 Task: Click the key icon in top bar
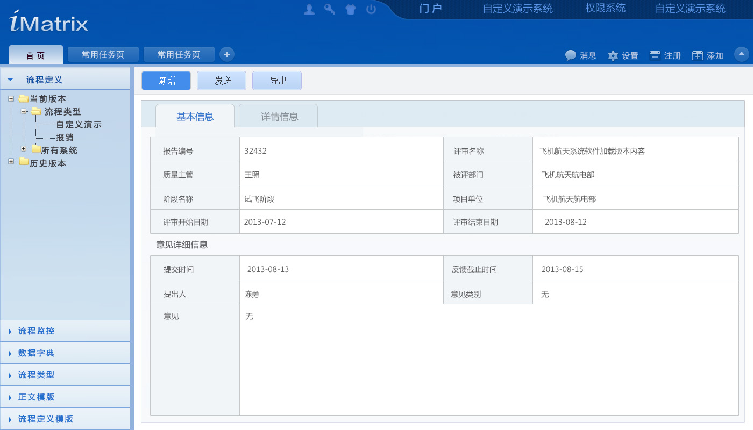(x=330, y=9)
